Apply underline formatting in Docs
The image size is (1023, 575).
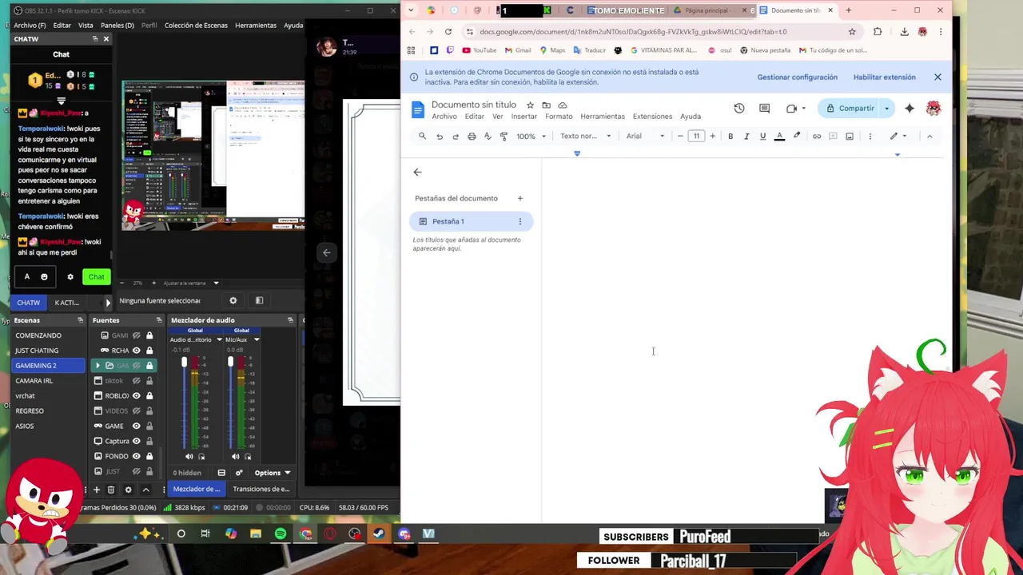(762, 137)
